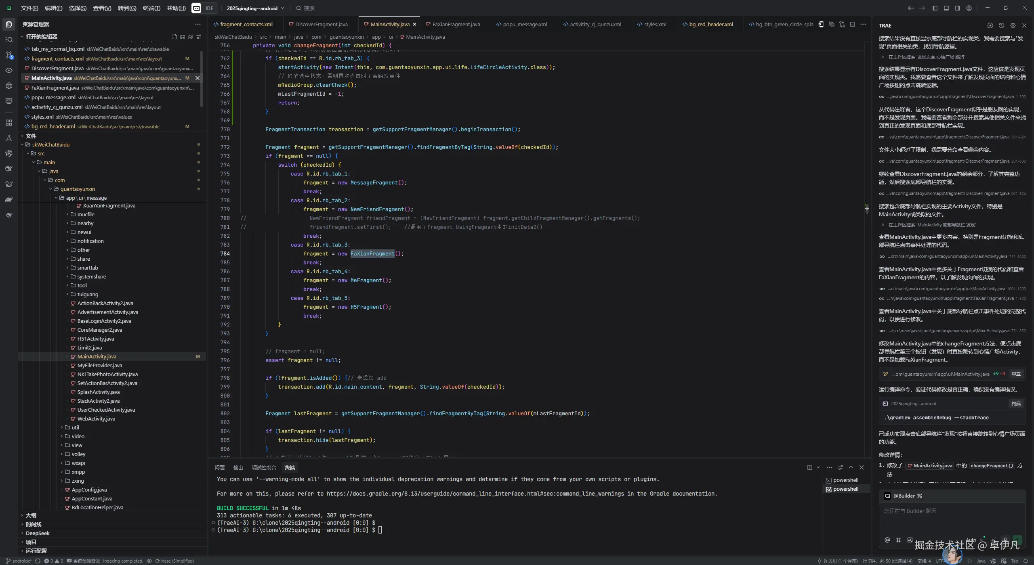Open TRAE panel settings gear

(x=1013, y=25)
